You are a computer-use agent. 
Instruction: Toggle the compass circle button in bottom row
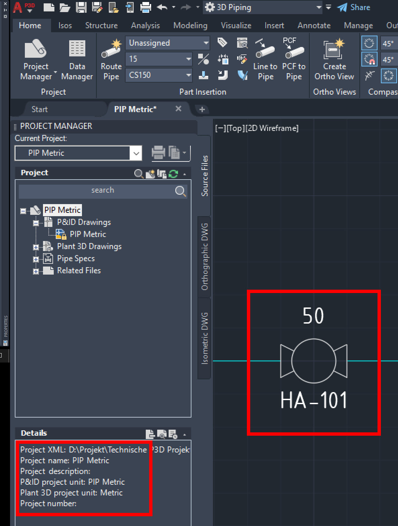[x=389, y=76]
